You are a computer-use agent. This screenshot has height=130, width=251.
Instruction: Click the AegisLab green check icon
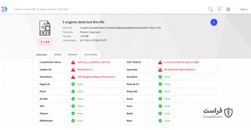[x=73, y=84]
